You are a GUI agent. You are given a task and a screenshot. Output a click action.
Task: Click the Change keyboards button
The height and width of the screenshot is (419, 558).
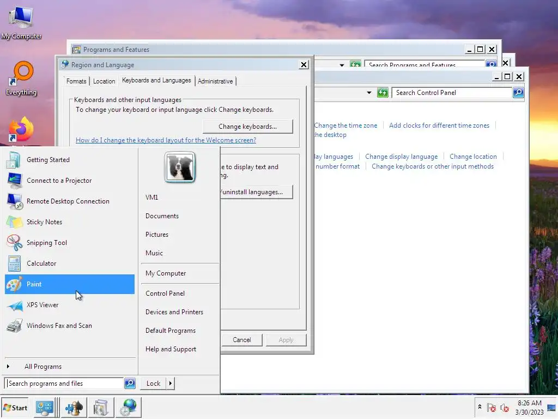[x=248, y=127]
